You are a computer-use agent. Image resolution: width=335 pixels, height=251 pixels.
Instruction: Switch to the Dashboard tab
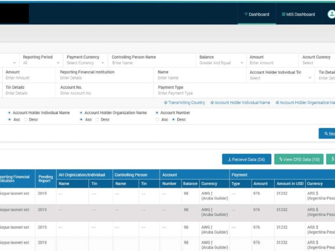point(257,14)
